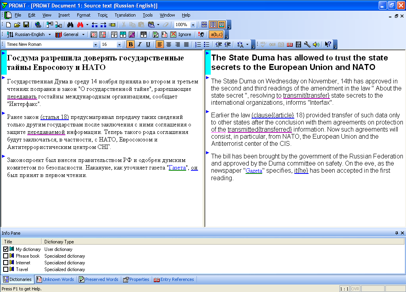Click the red circled-a translate icon
Image resolution: width=406 pixels, height=292 pixels.
point(94,35)
